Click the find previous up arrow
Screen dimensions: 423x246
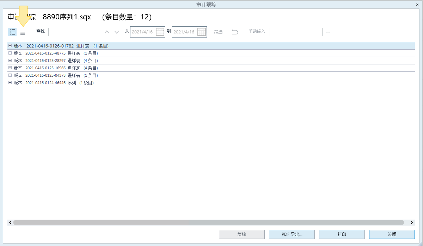coord(107,32)
